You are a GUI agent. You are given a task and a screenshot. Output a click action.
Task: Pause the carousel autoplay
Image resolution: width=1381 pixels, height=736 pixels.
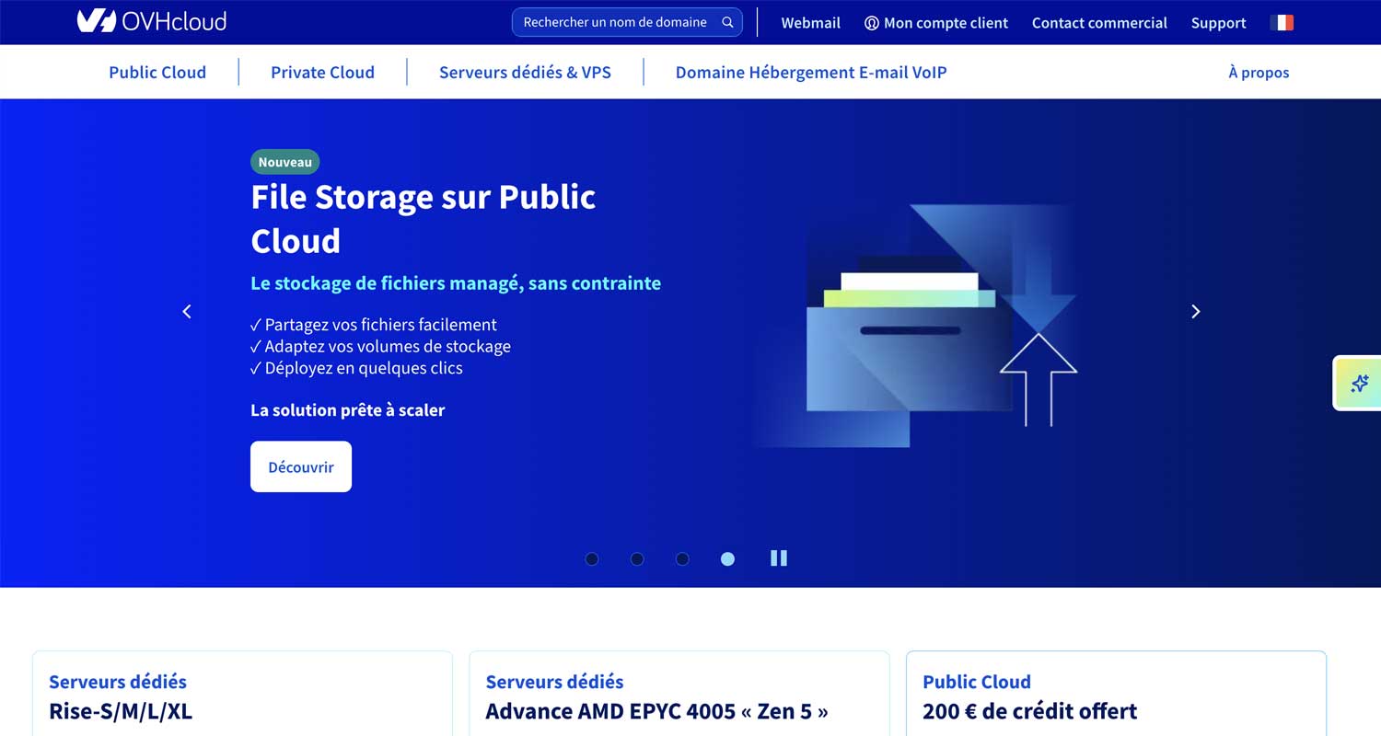[779, 558]
